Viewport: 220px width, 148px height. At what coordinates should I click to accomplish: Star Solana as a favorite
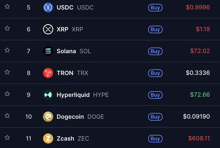pyautogui.click(x=7, y=50)
